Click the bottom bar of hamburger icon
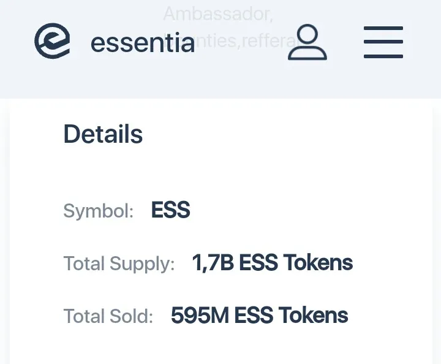Screen dimensions: 441x364 [383, 56]
